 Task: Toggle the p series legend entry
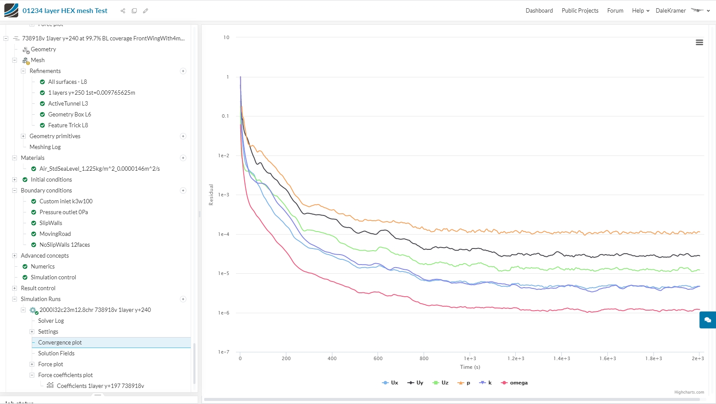pos(464,383)
